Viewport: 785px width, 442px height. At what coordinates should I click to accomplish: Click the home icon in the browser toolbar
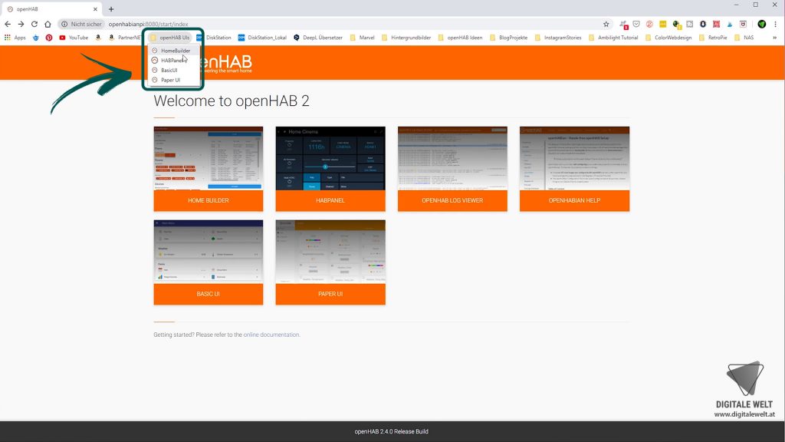48,24
